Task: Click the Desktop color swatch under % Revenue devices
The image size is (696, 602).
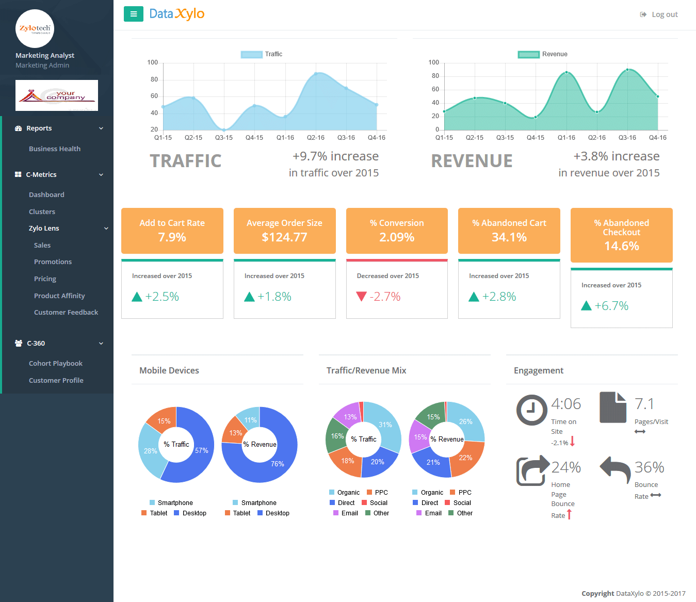Action: pyautogui.click(x=260, y=513)
